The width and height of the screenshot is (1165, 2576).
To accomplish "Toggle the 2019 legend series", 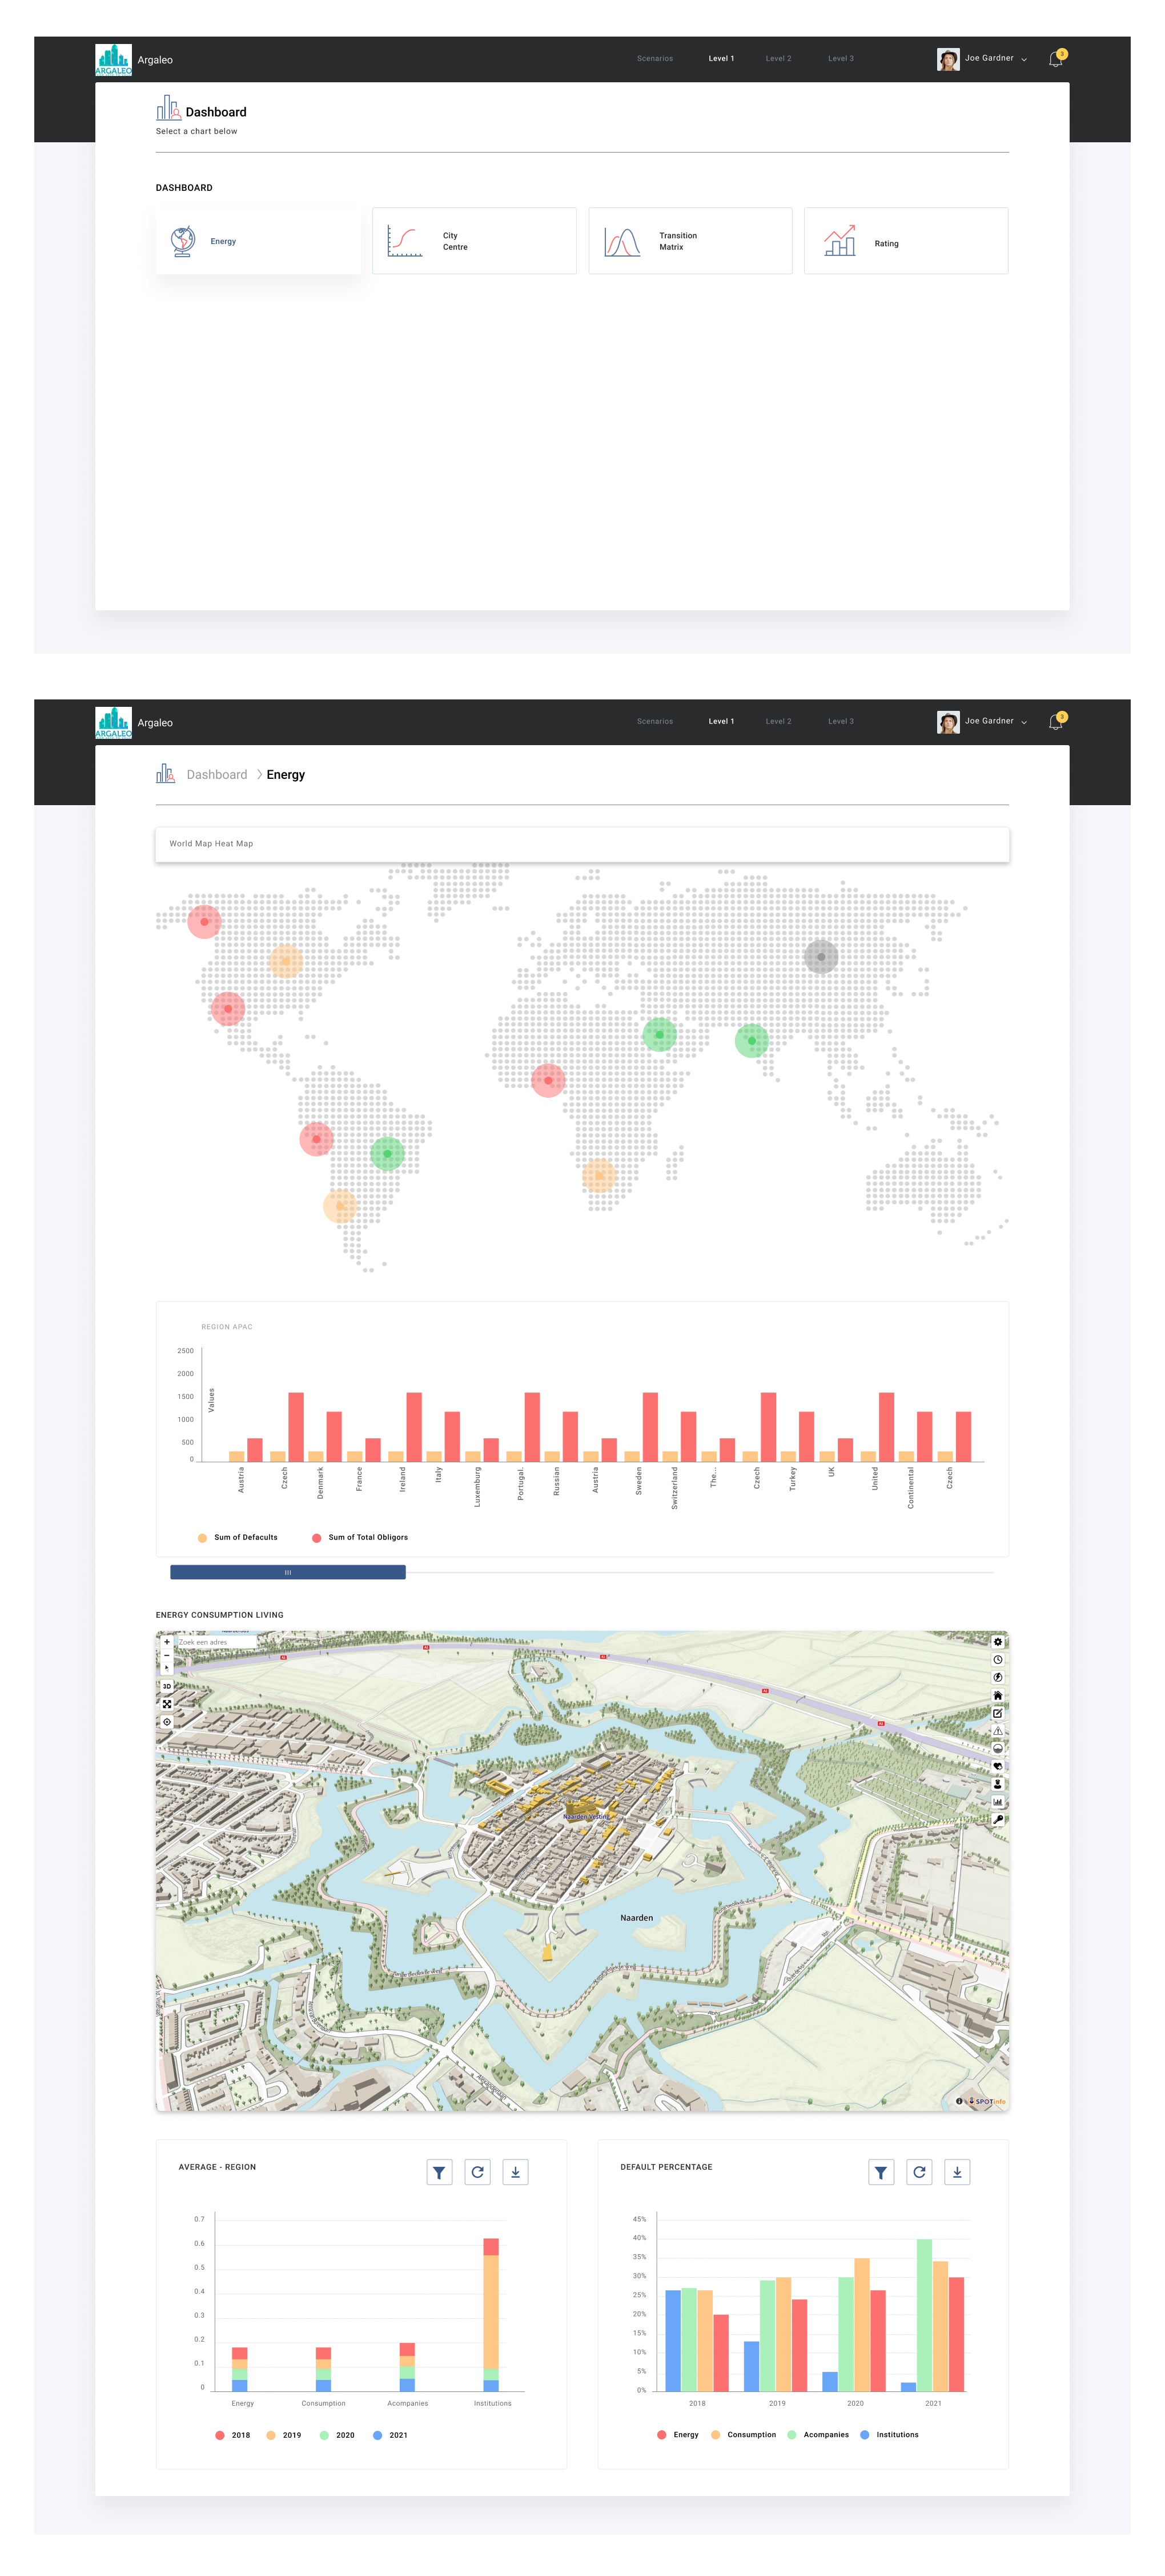I will 291,2435.
